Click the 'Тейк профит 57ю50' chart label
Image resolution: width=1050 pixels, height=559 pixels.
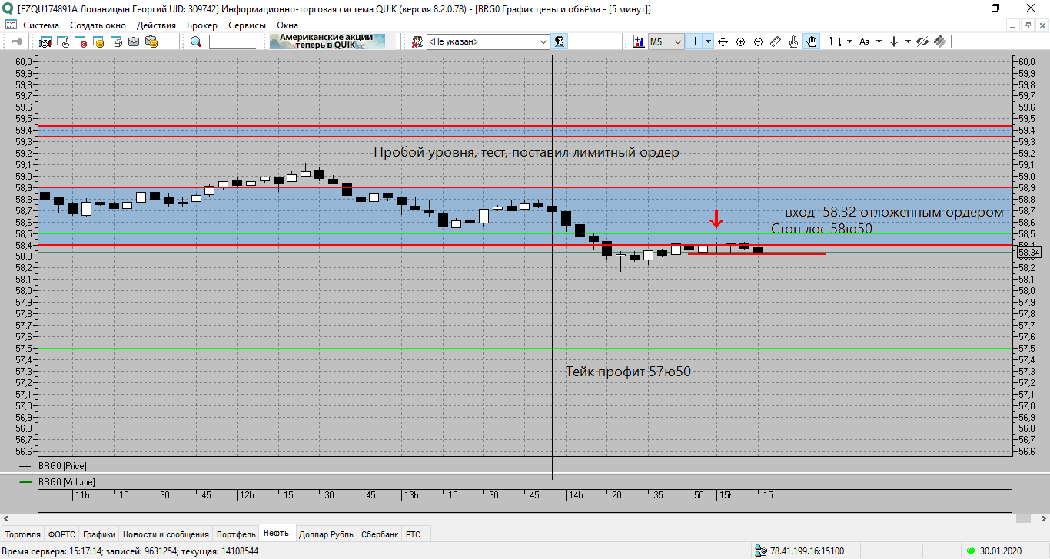point(628,372)
